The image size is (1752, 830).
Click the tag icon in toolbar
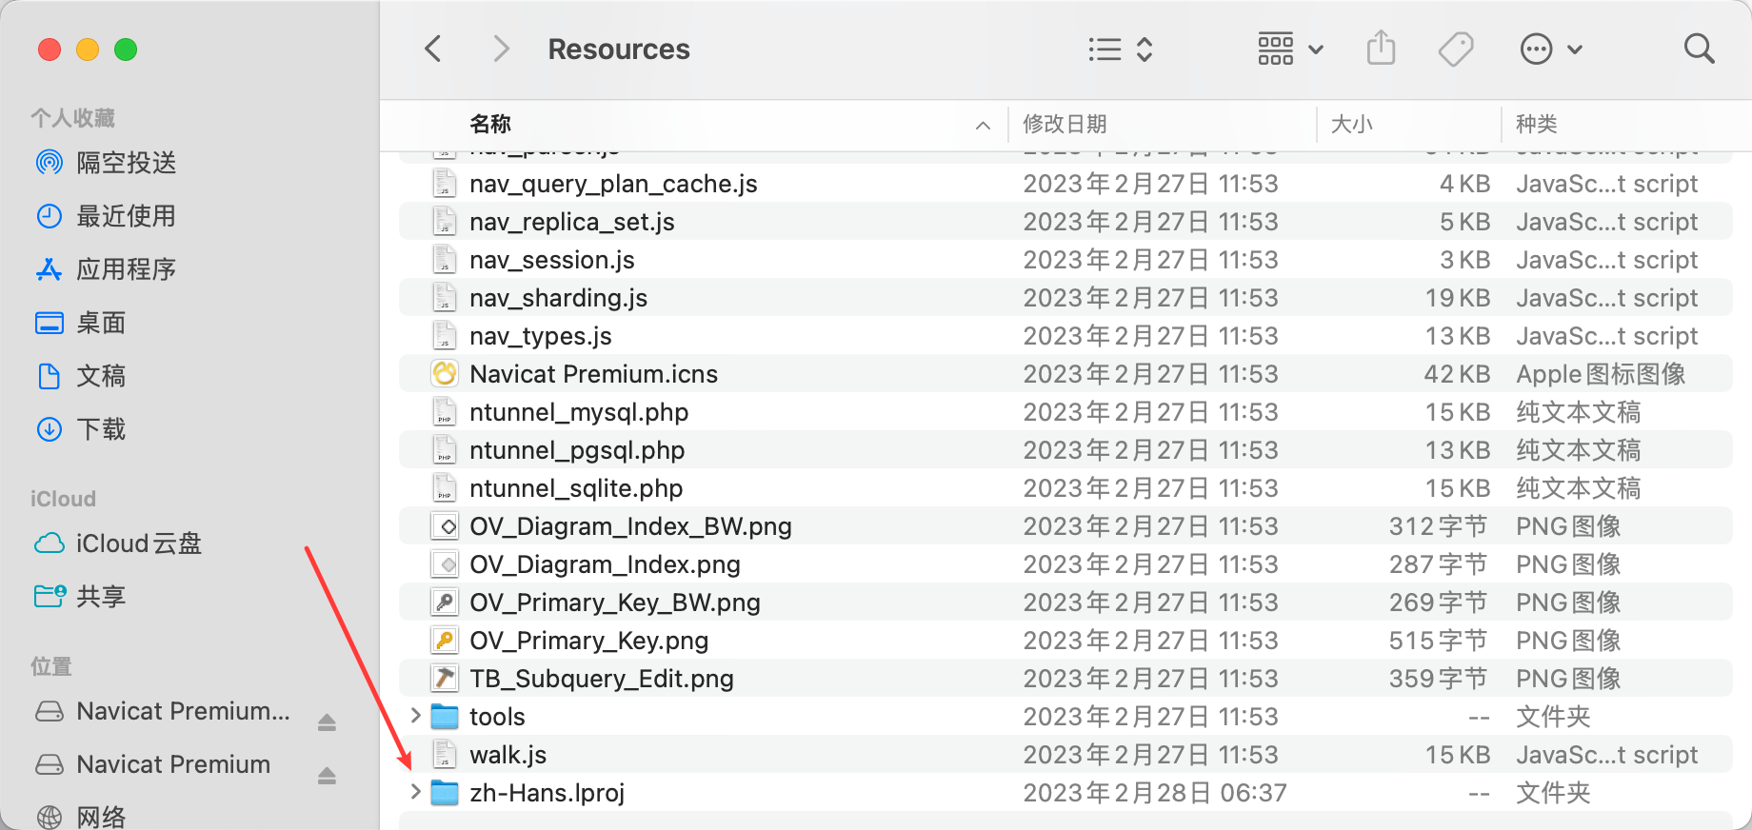1455,49
